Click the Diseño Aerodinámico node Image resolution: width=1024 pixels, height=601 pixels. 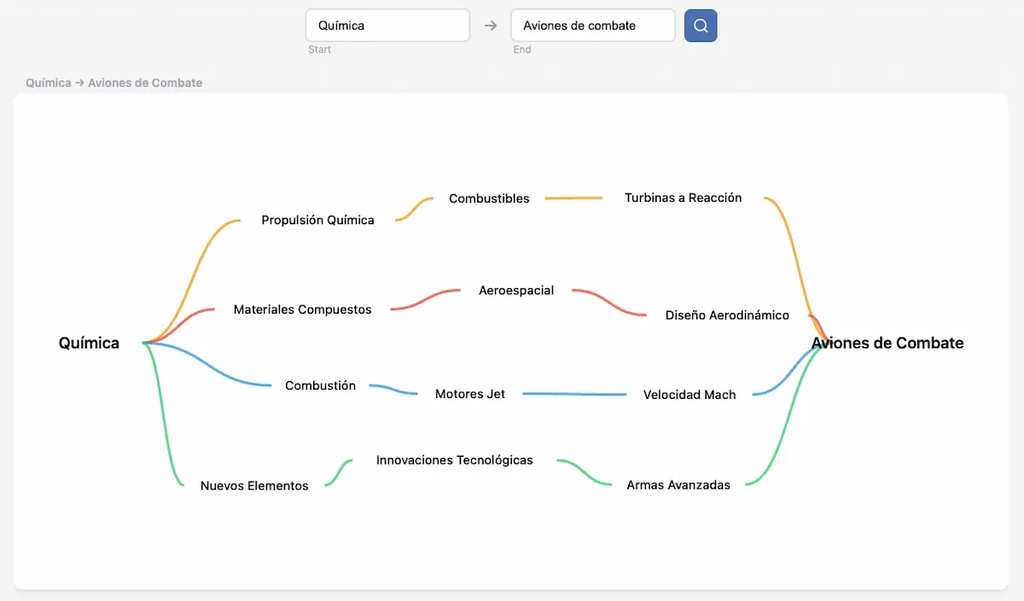727,315
